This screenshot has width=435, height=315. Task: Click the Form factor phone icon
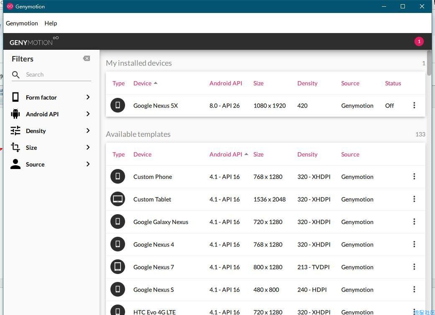[15, 97]
